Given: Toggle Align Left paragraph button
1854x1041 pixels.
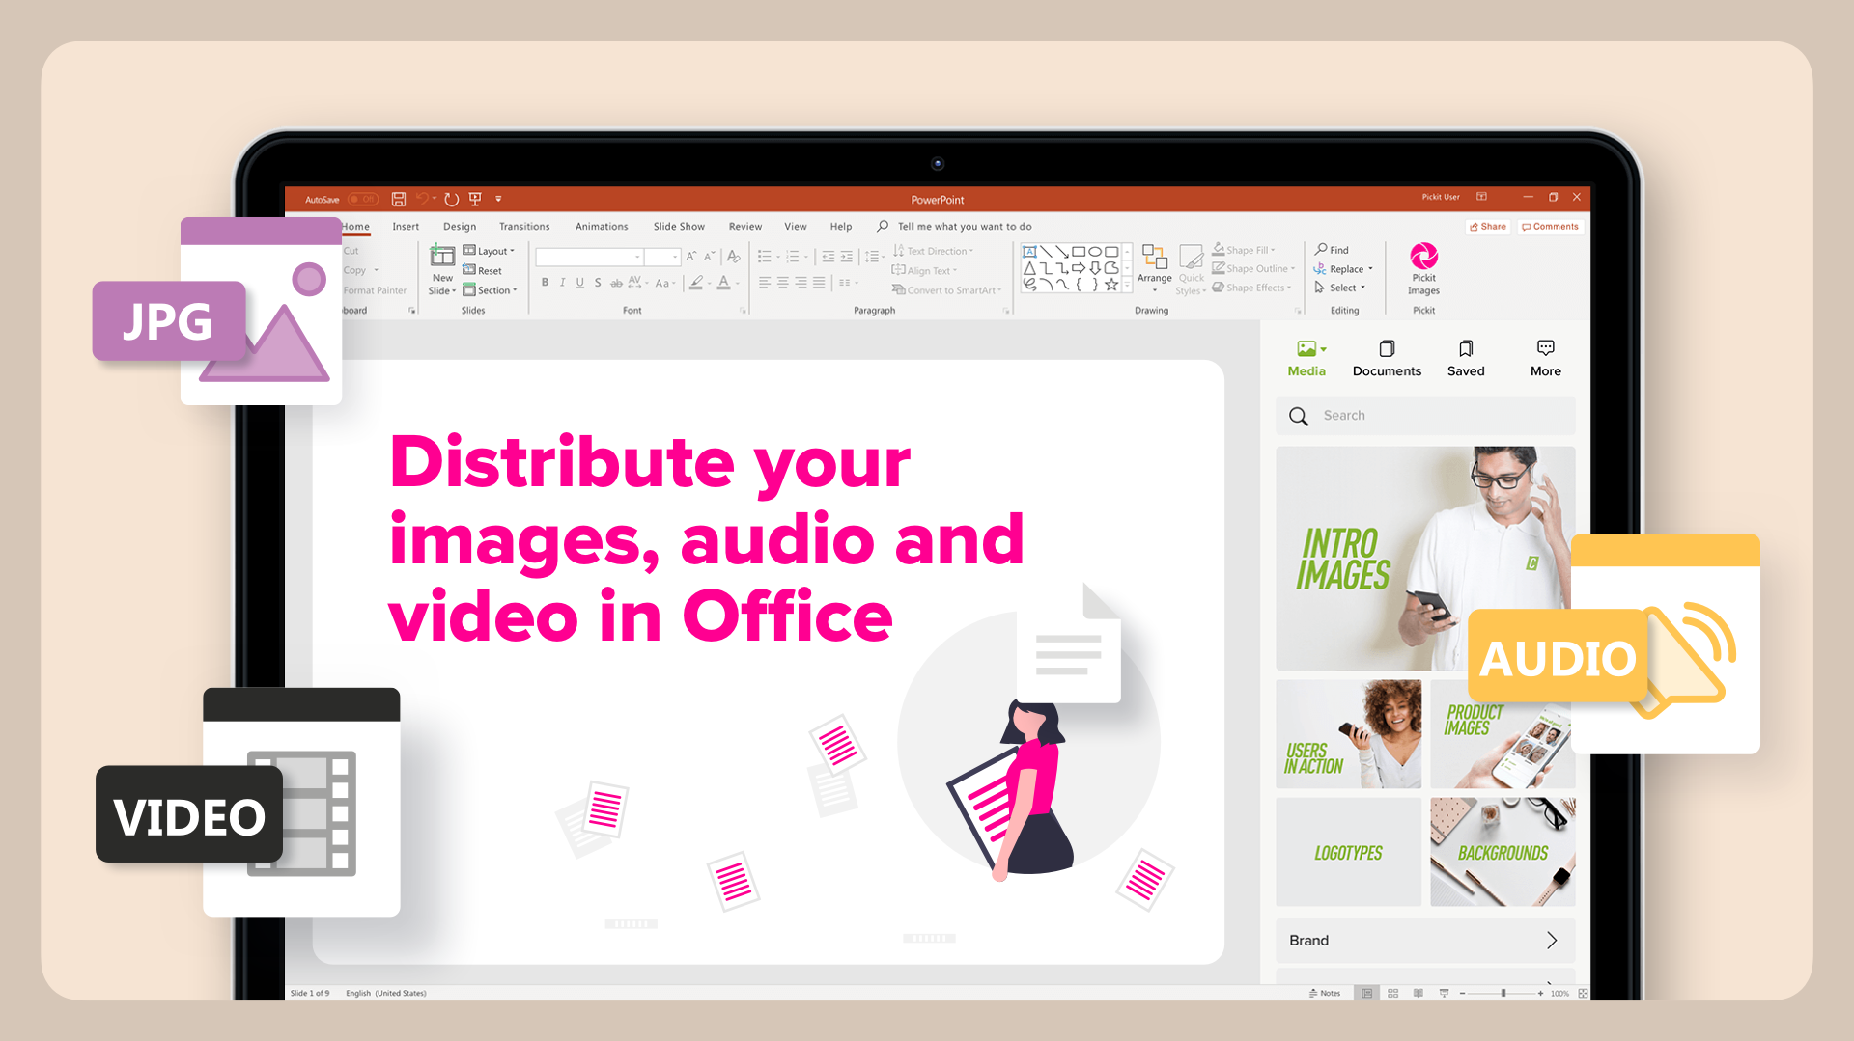Looking at the screenshot, I should coord(765,283).
